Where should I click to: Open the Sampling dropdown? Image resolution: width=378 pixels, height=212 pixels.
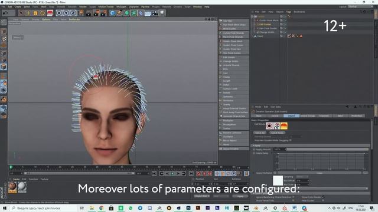[x=302, y=177]
